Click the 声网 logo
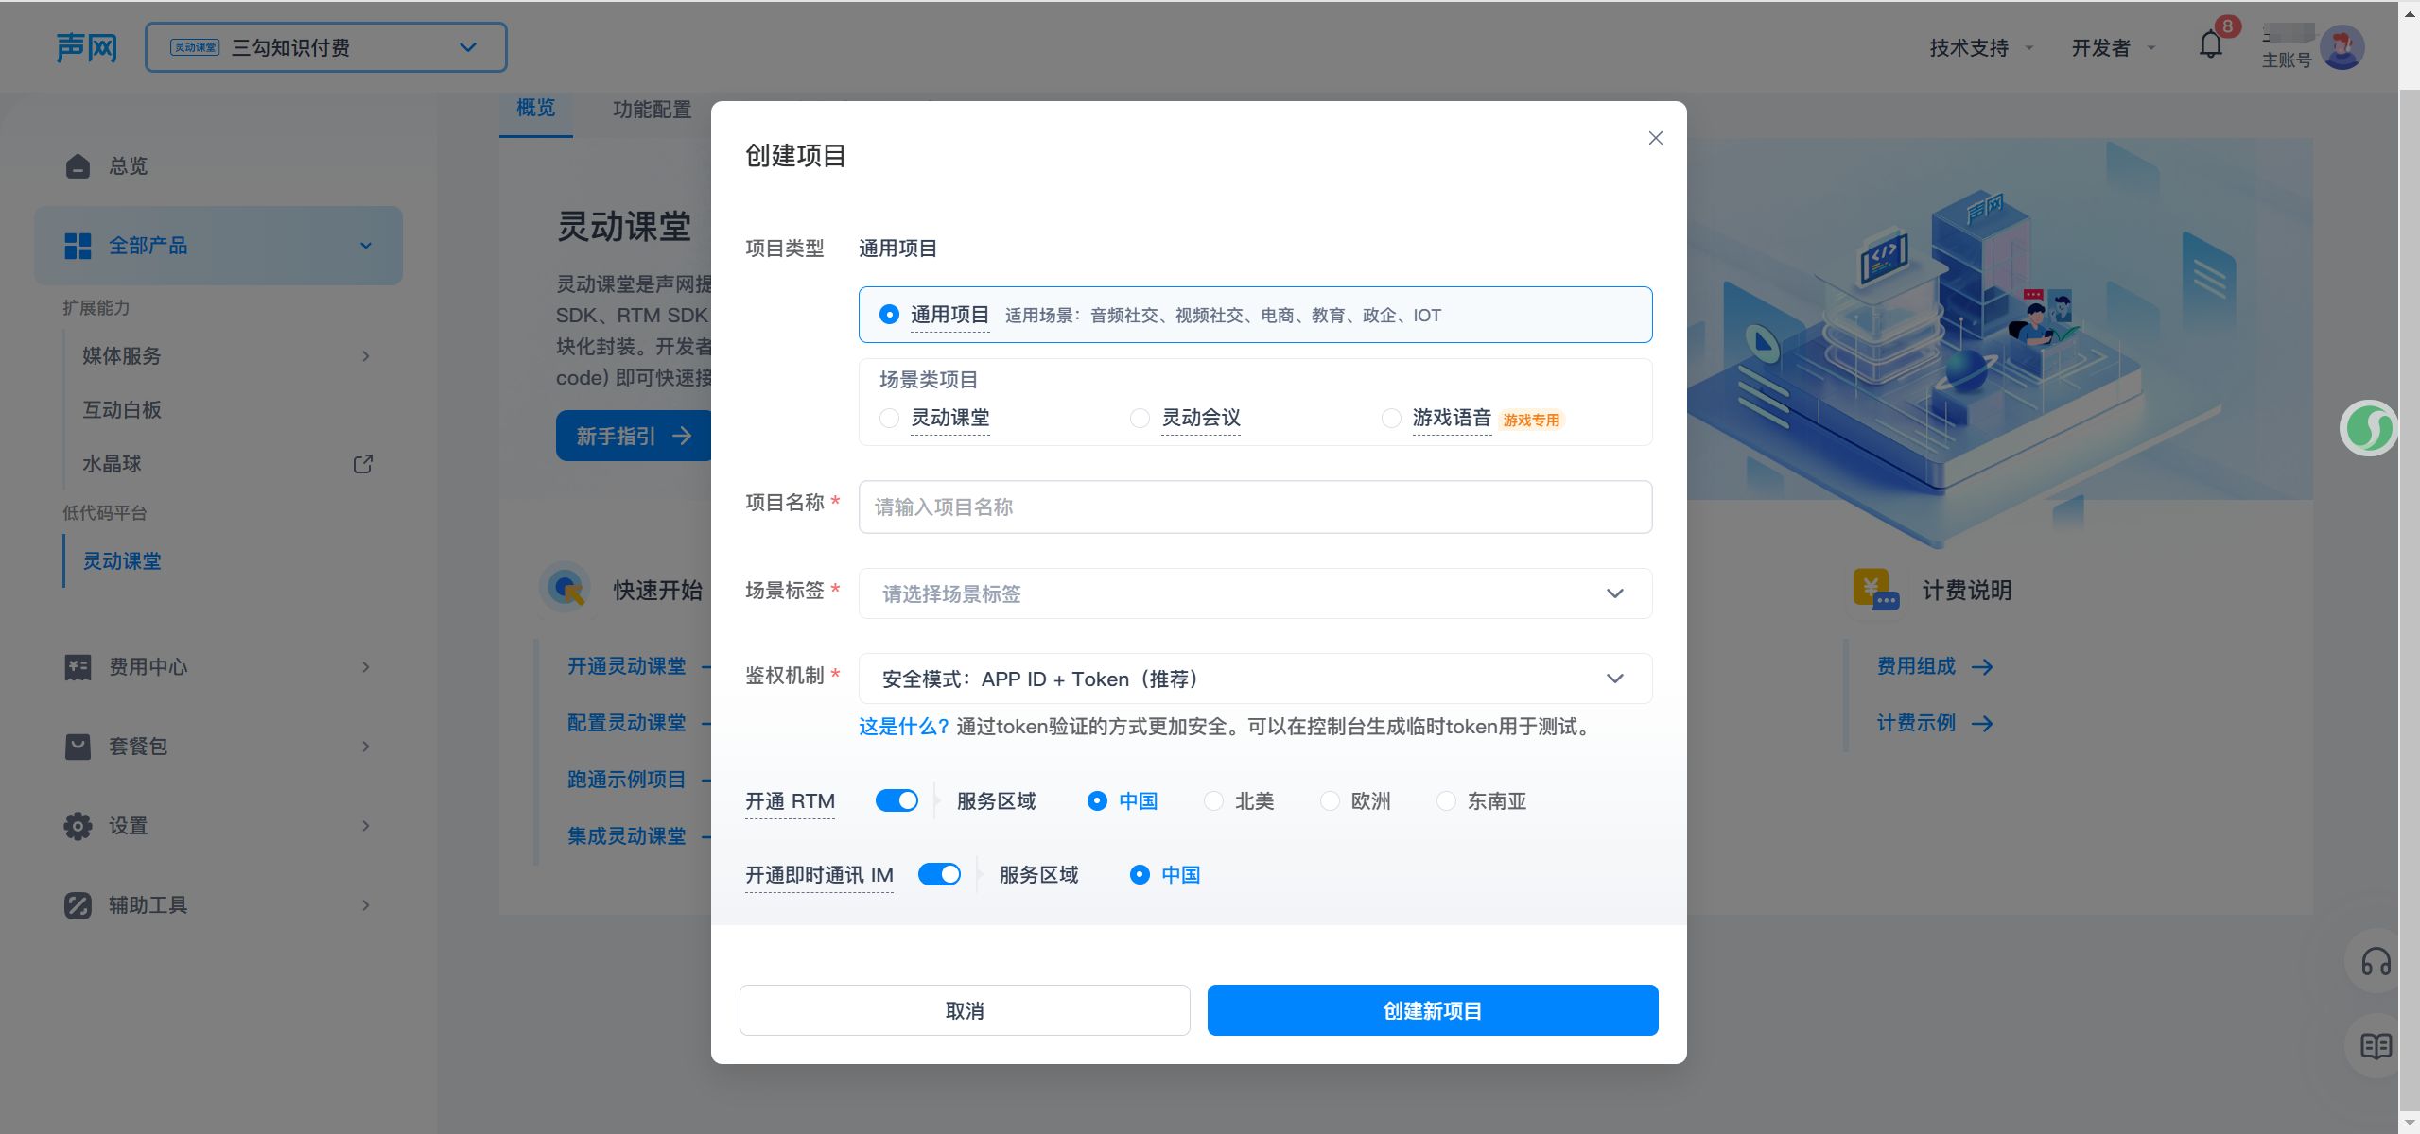The width and height of the screenshot is (2420, 1134). pyautogui.click(x=86, y=47)
